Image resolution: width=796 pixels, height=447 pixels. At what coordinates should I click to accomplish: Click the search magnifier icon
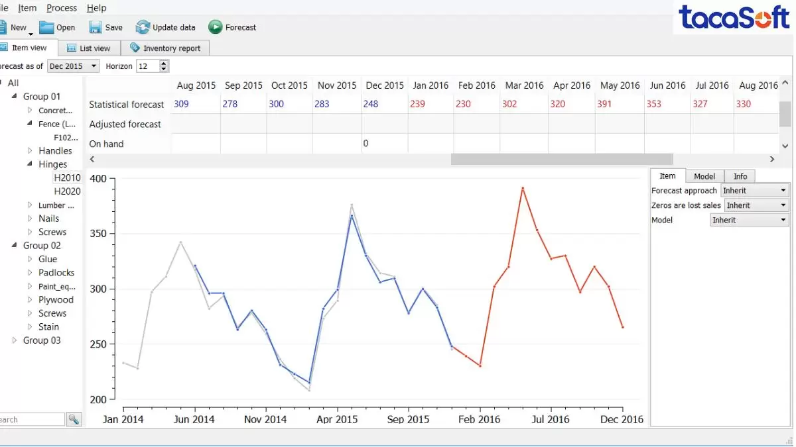[x=74, y=419]
